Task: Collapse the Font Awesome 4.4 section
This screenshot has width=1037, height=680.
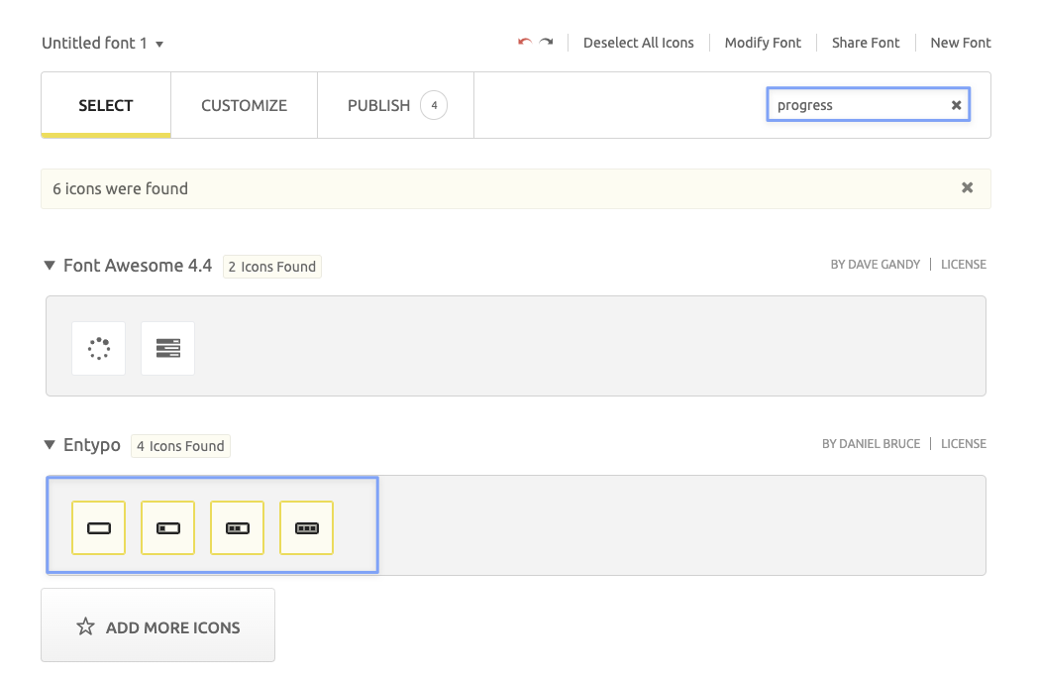Action: [49, 265]
